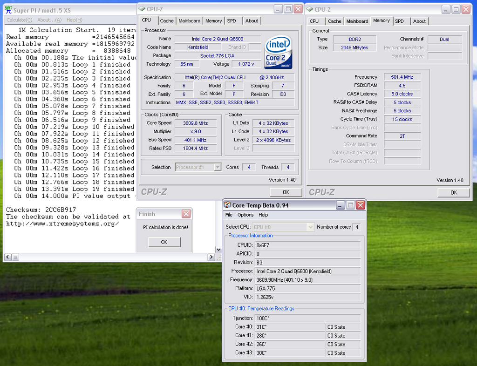The image size is (477, 366).
Task: Click the CPU-Z logo icon in right CPU-Z title bar
Action: pos(310,9)
